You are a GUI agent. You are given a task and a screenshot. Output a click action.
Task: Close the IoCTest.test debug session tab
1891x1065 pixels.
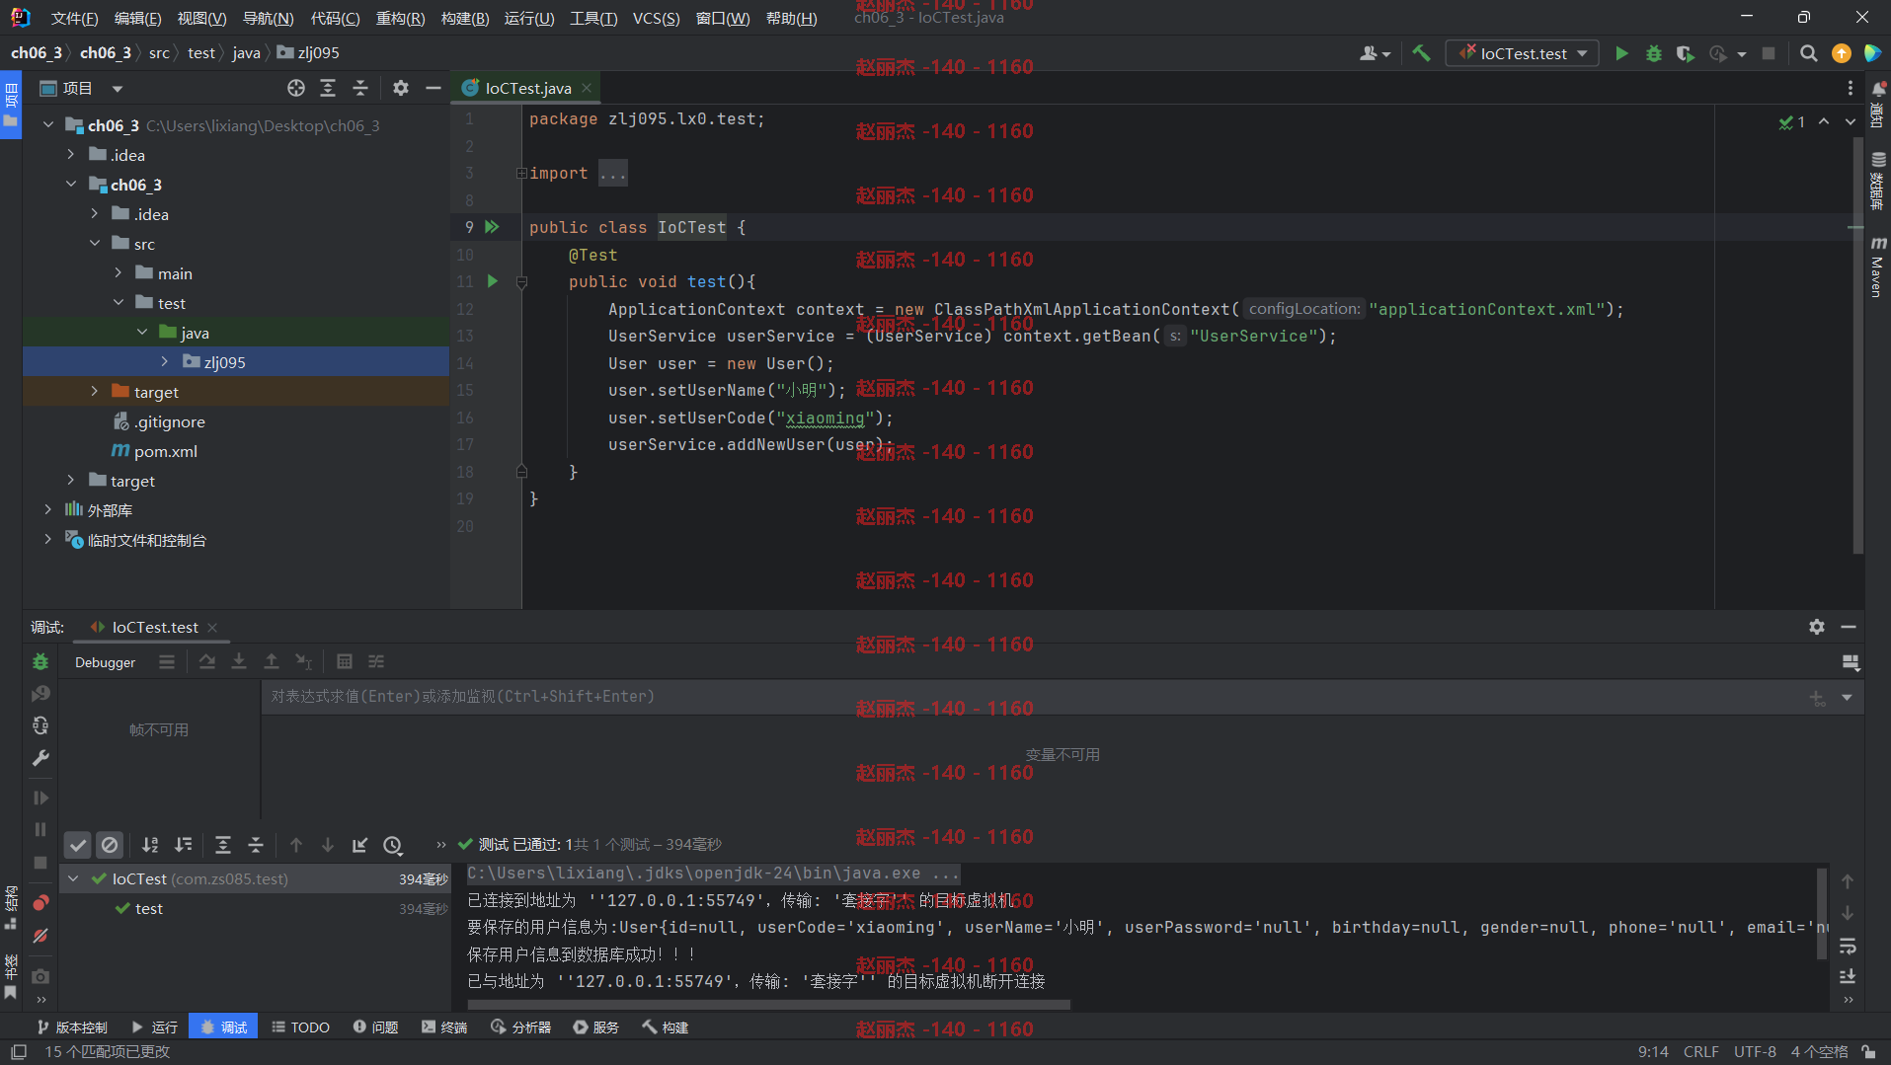[x=212, y=628]
